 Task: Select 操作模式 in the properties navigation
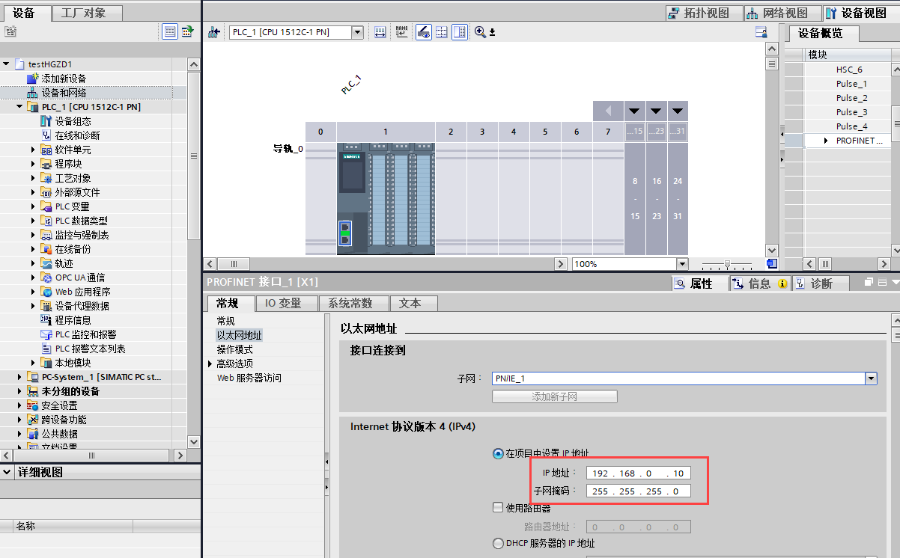pos(234,349)
